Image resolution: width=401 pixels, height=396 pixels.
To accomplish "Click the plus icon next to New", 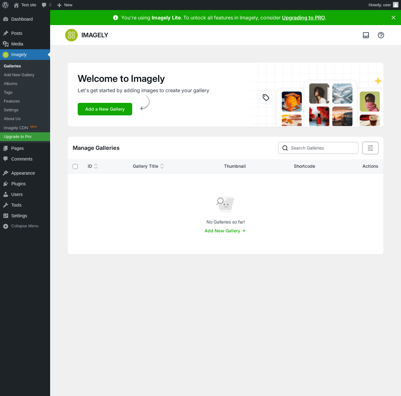I will tap(59, 5).
